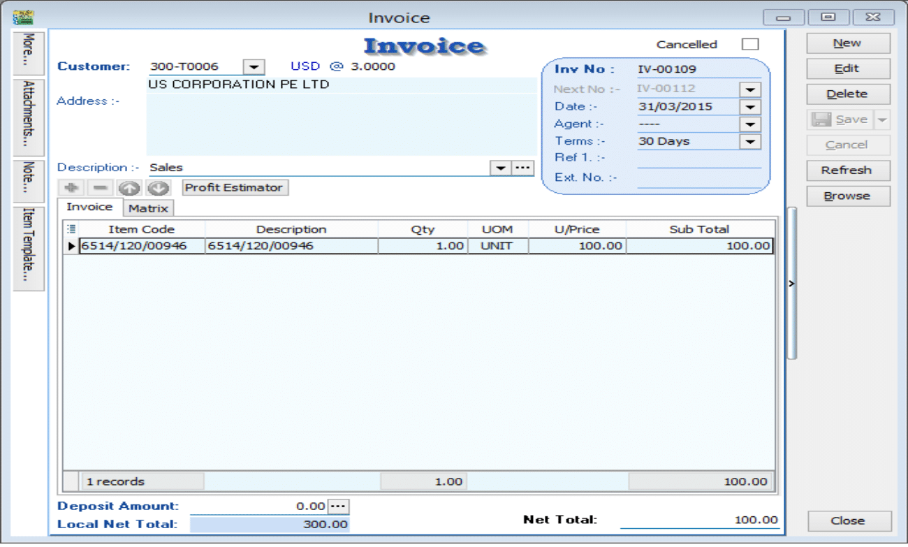Click the Description ellipsis button
The image size is (908, 547).
[x=522, y=168]
